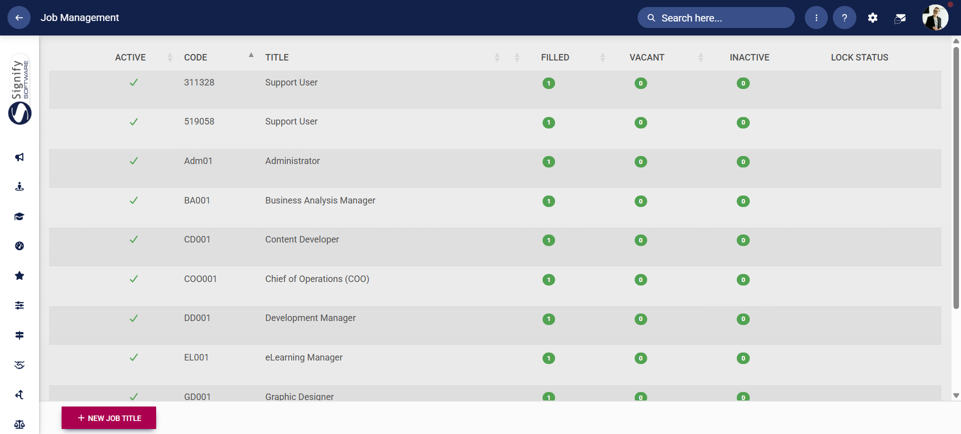
Task: Open the Content Developer job
Action: coord(302,239)
